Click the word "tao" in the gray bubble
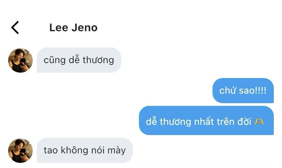The width and height of the screenshot is (282, 168). click(50, 150)
